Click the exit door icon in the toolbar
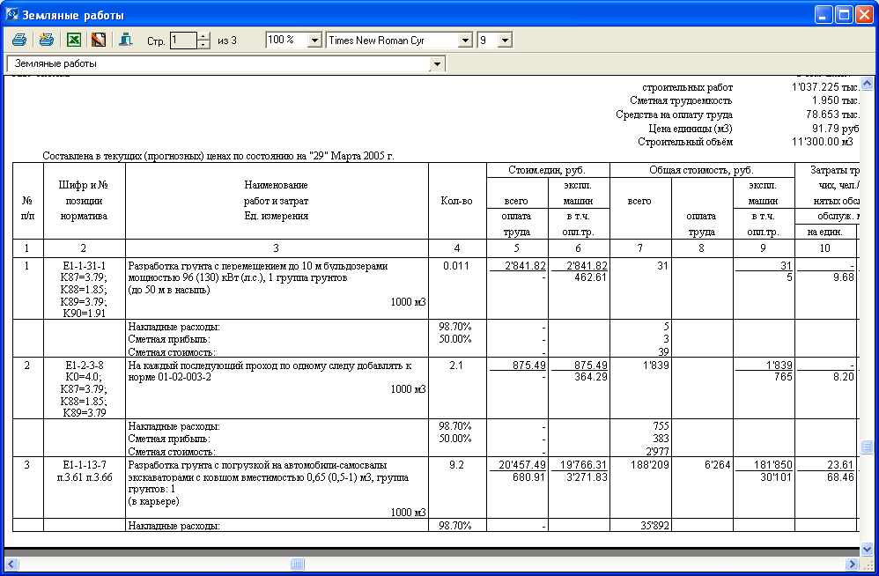This screenshot has width=879, height=576. point(126,40)
